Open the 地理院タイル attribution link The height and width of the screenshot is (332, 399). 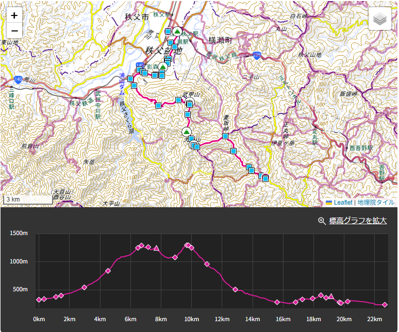[376, 203]
